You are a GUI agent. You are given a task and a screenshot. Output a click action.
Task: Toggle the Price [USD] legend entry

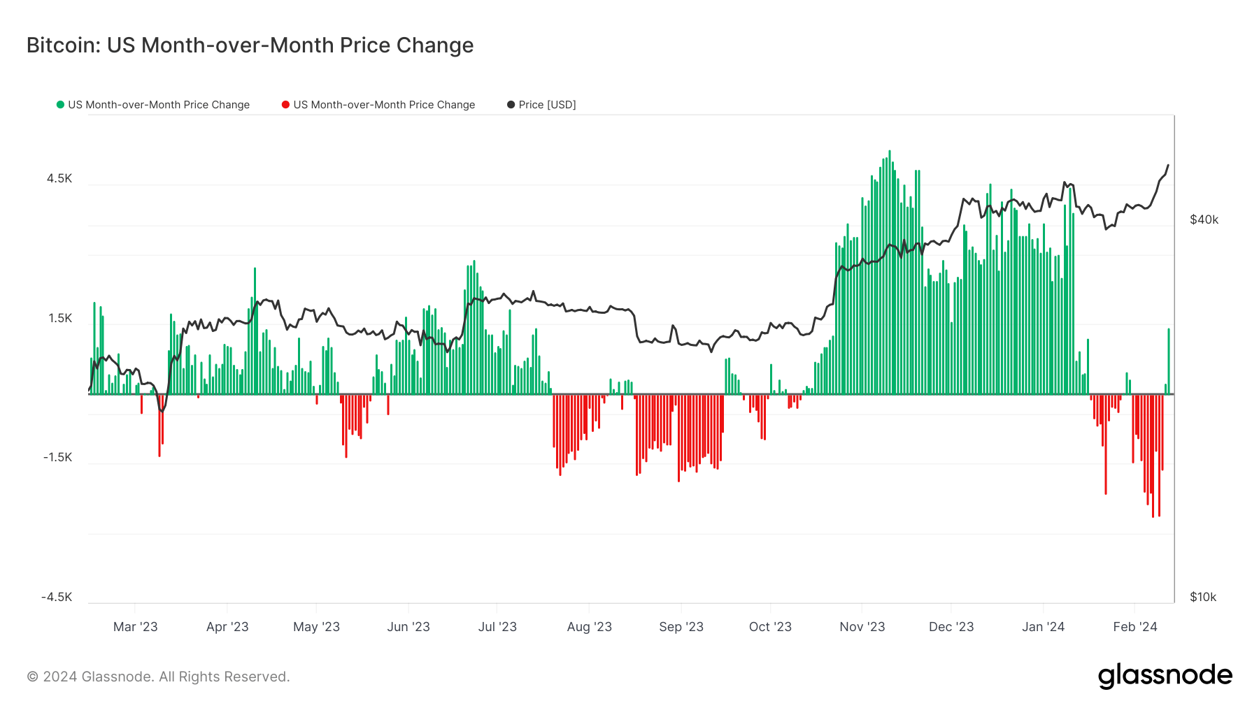point(547,105)
